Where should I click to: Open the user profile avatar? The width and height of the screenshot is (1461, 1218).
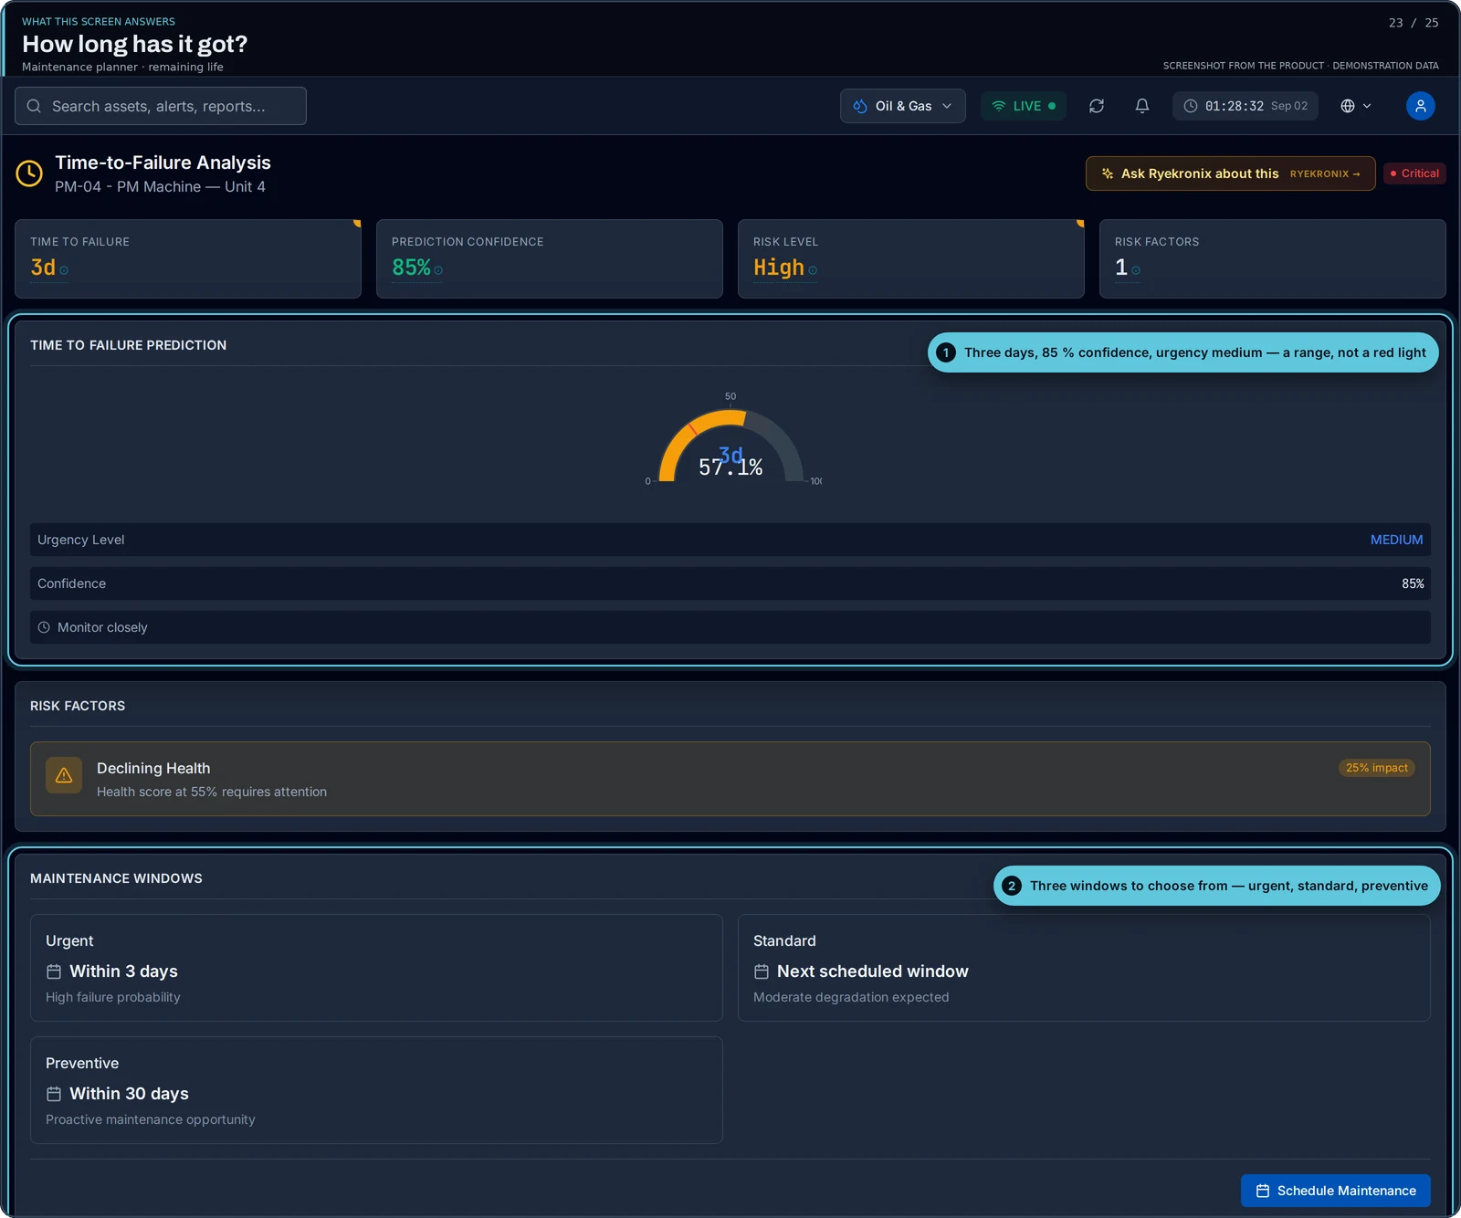click(1421, 106)
